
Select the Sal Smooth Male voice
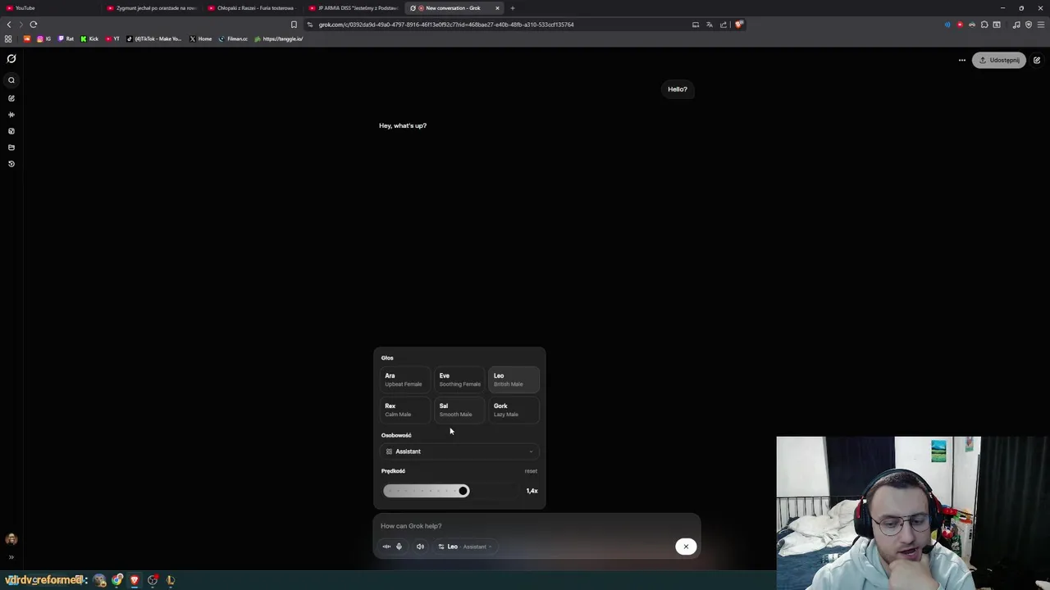(x=459, y=410)
